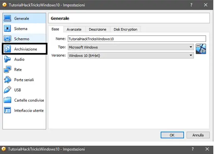Click the Rete network icon
The height and width of the screenshot is (154, 215).
pyautogui.click(x=7, y=69)
